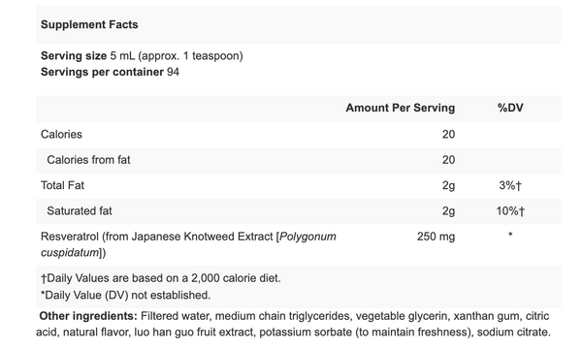Click the Calories from fat label
Image resolution: width=582 pixels, height=350 pixels.
88,160
